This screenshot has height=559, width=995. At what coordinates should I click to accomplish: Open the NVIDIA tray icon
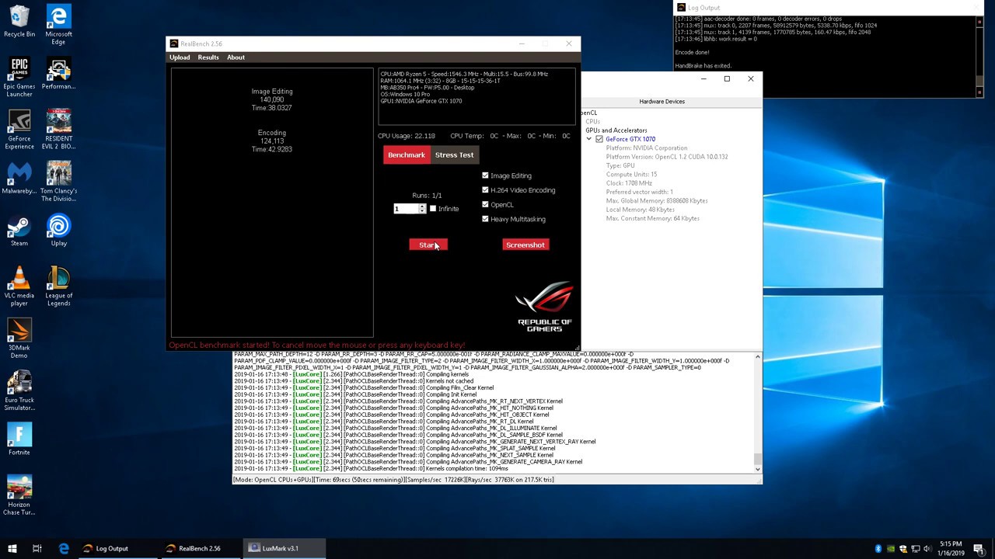pos(891,549)
